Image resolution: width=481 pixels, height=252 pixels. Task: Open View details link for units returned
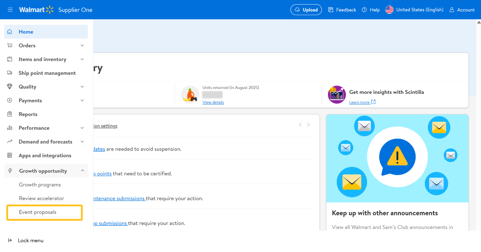coord(213,102)
